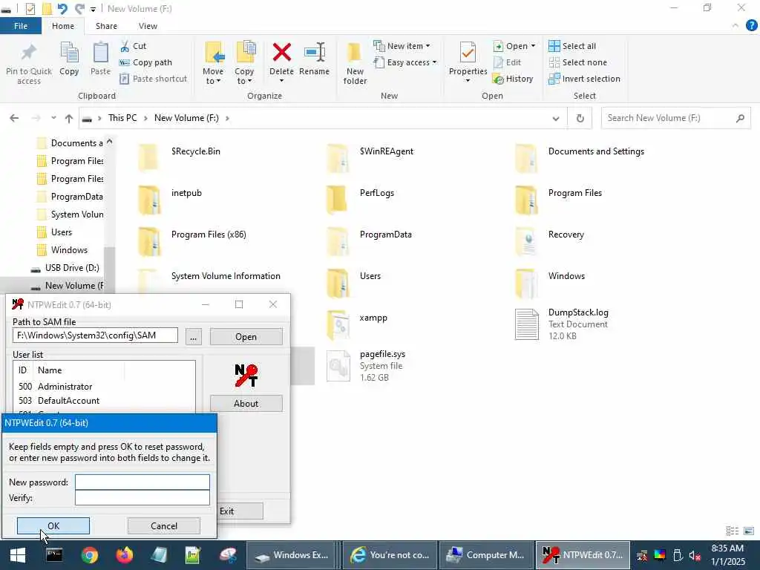Open Google Chrome from taskbar

(x=89, y=555)
